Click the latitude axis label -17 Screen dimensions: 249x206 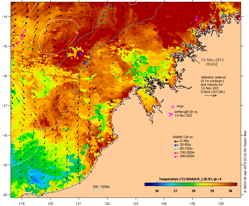pos(4,105)
